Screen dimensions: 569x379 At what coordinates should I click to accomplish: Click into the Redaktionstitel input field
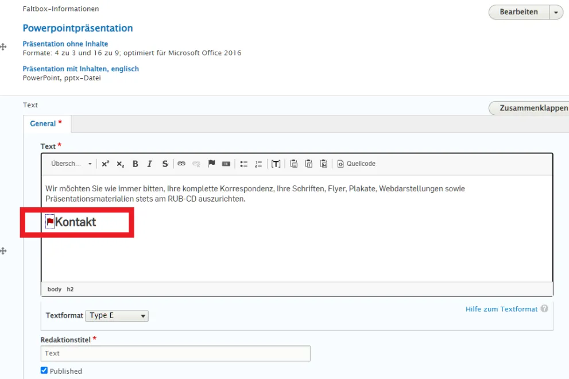click(175, 353)
